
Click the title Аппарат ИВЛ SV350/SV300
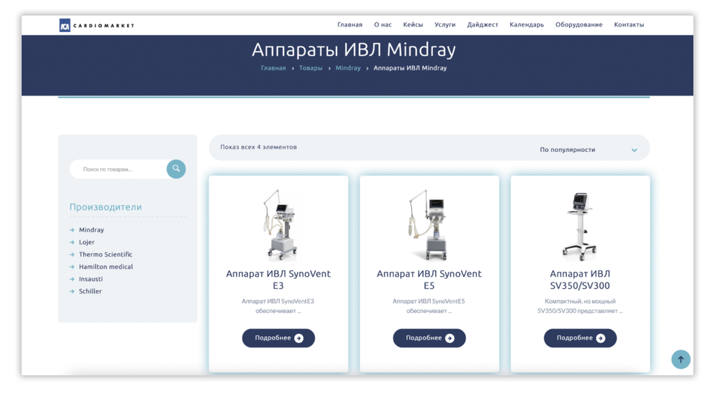coord(580,280)
